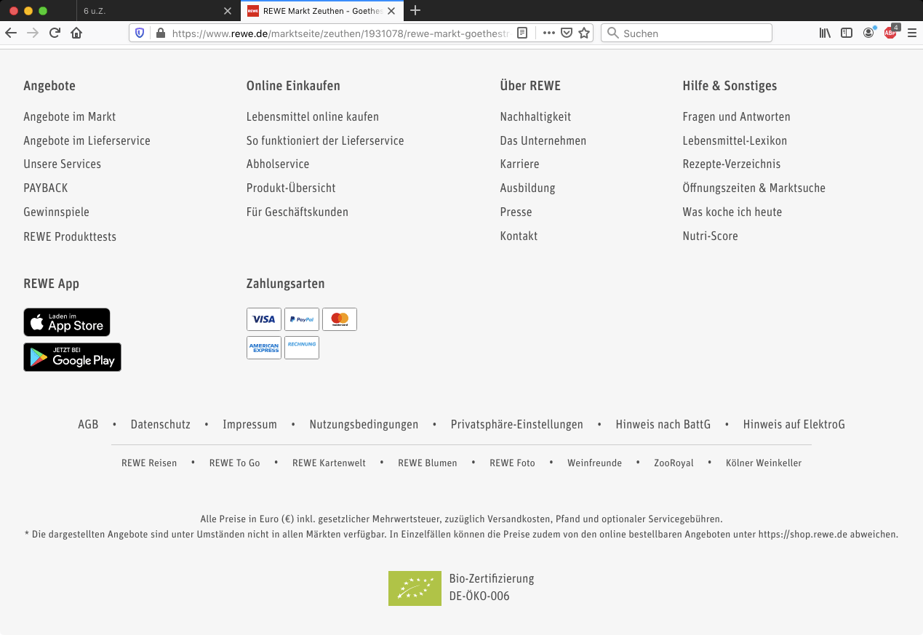Open the Presse page
Viewport: 923px width, 635px height.
516,212
